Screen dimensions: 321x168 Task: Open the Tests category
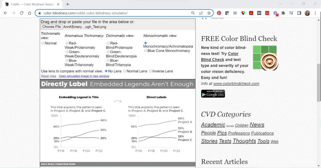pos(225,141)
